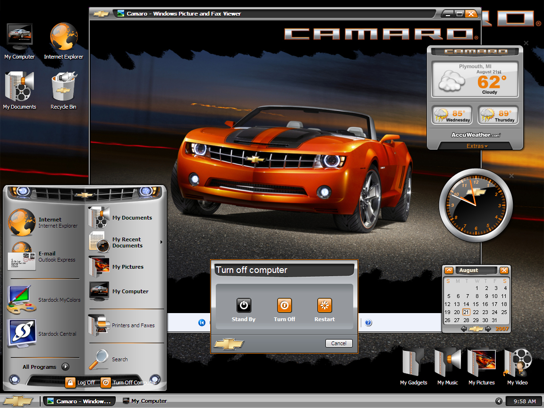The image size is (544, 408).
Task: Open My Video folder icon
Action: click(517, 367)
